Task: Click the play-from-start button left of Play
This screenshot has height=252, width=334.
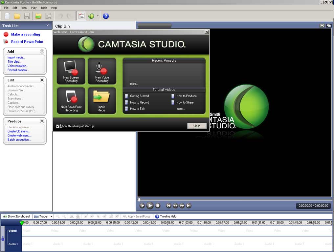Action: click(x=142, y=206)
